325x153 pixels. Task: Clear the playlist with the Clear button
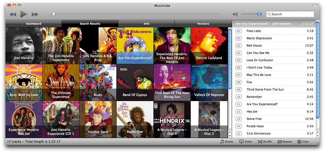click(x=303, y=142)
